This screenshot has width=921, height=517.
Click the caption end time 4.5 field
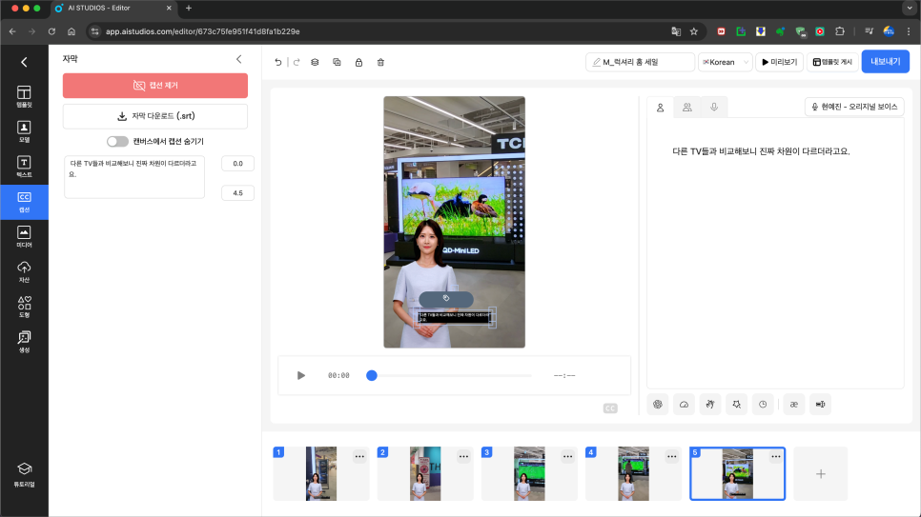tap(237, 193)
